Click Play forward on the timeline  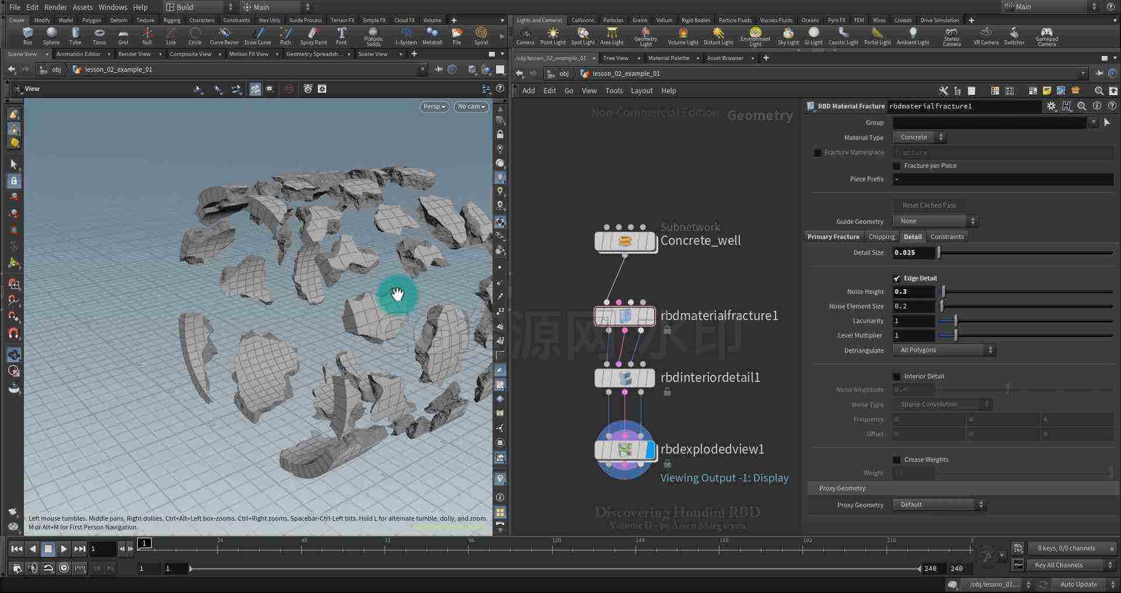coord(64,549)
